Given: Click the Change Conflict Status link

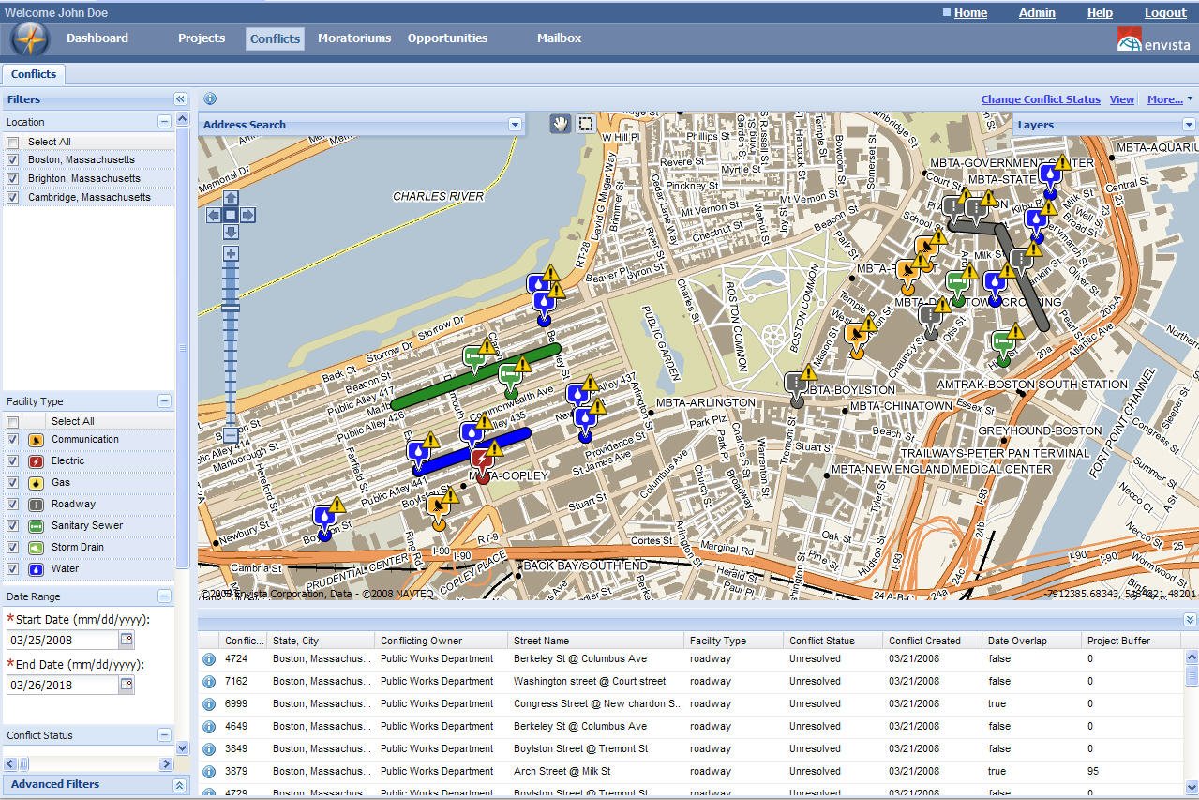Looking at the screenshot, I should point(1041,99).
